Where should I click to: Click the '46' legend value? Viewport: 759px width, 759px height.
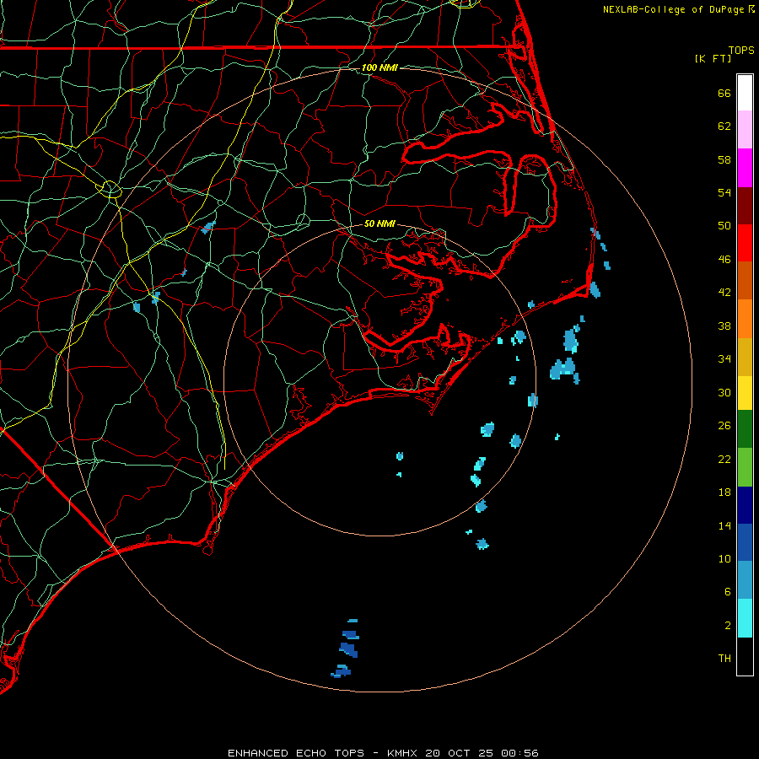(724, 260)
